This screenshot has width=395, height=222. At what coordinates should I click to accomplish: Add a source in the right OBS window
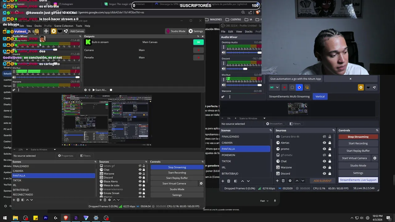[x=277, y=181]
